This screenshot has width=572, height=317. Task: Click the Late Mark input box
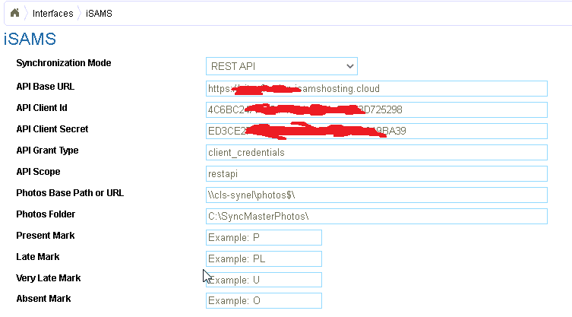coord(264,258)
